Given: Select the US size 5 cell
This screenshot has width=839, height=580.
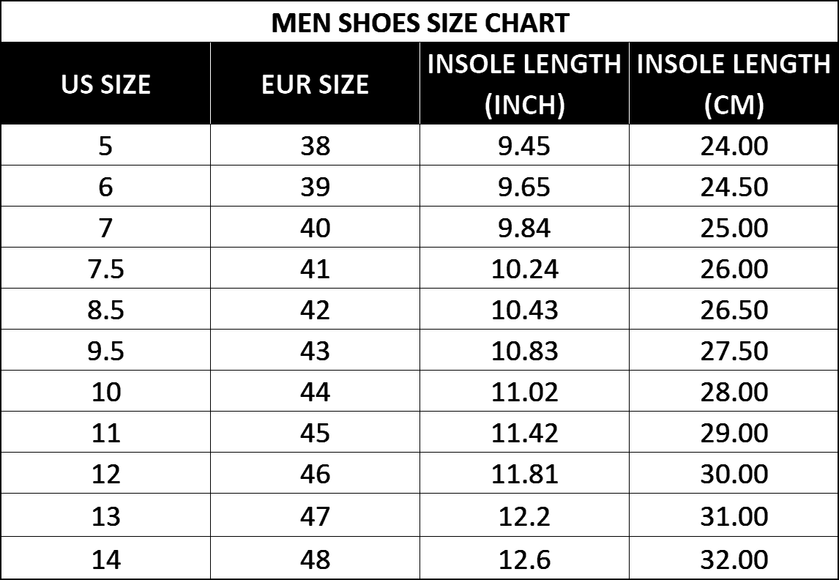Looking at the screenshot, I should (x=105, y=146).
